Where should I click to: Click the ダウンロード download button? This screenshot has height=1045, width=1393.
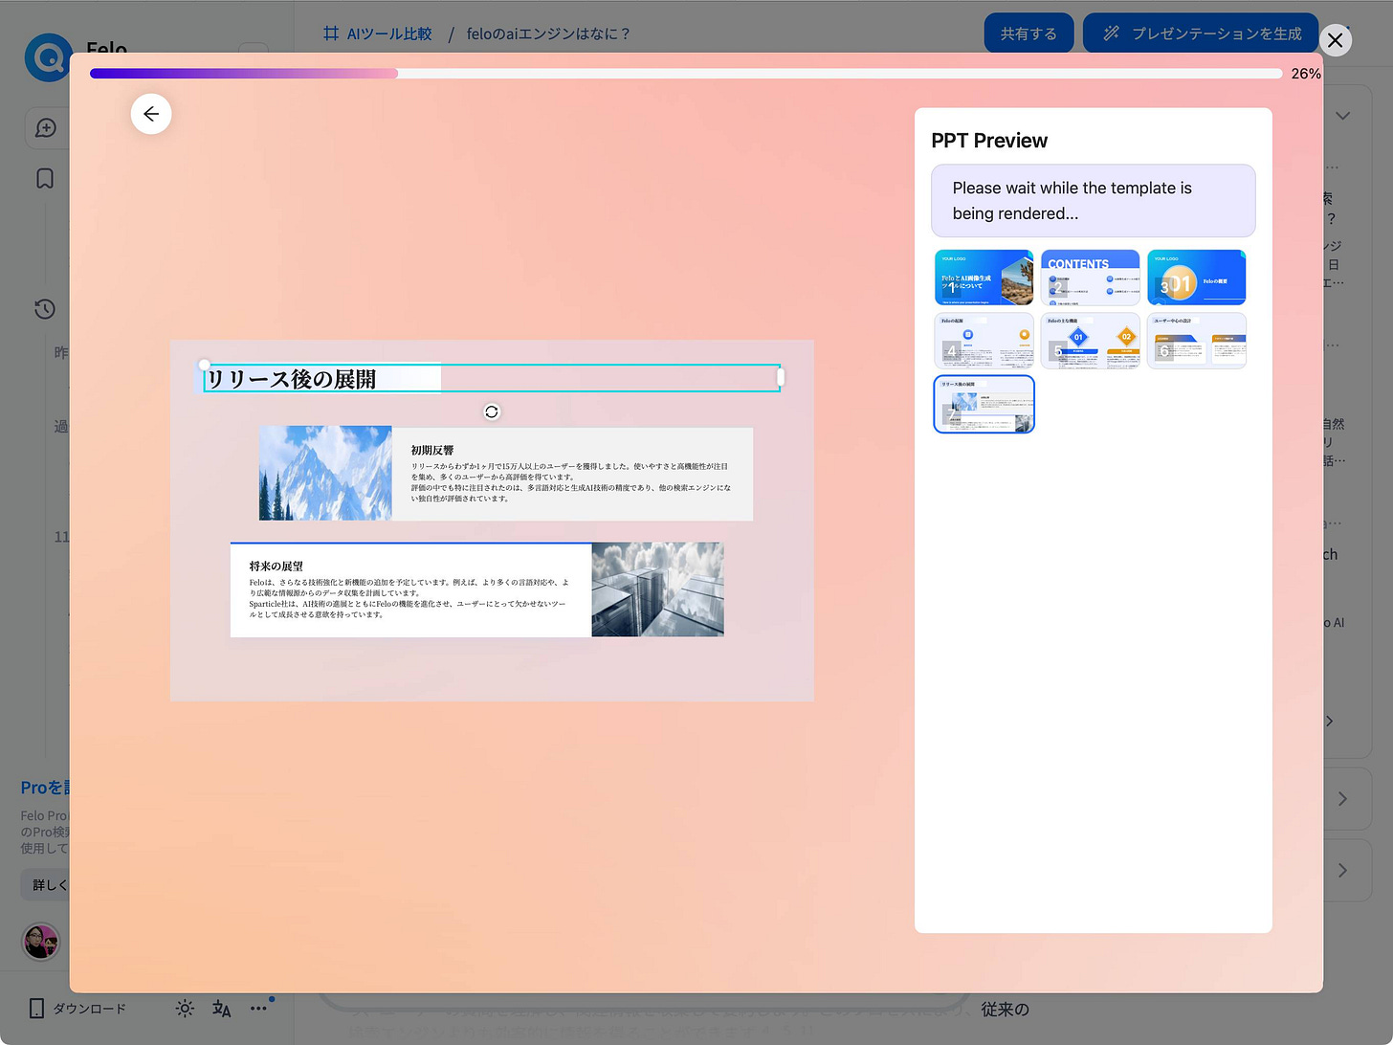pyautogui.click(x=77, y=1008)
